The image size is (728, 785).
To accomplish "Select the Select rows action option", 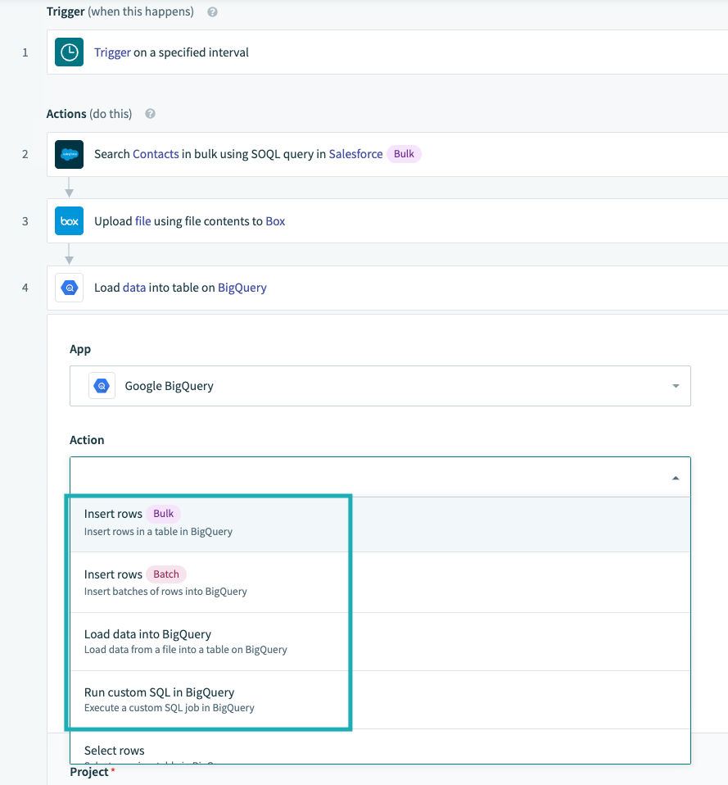I will tap(380, 746).
